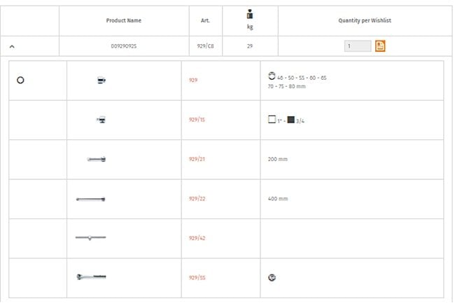Open article link 929/15
Screen dimensions: 455x306
point(196,120)
